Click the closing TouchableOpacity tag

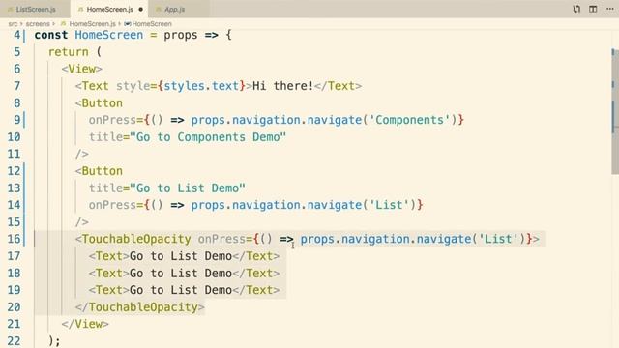(x=139, y=307)
